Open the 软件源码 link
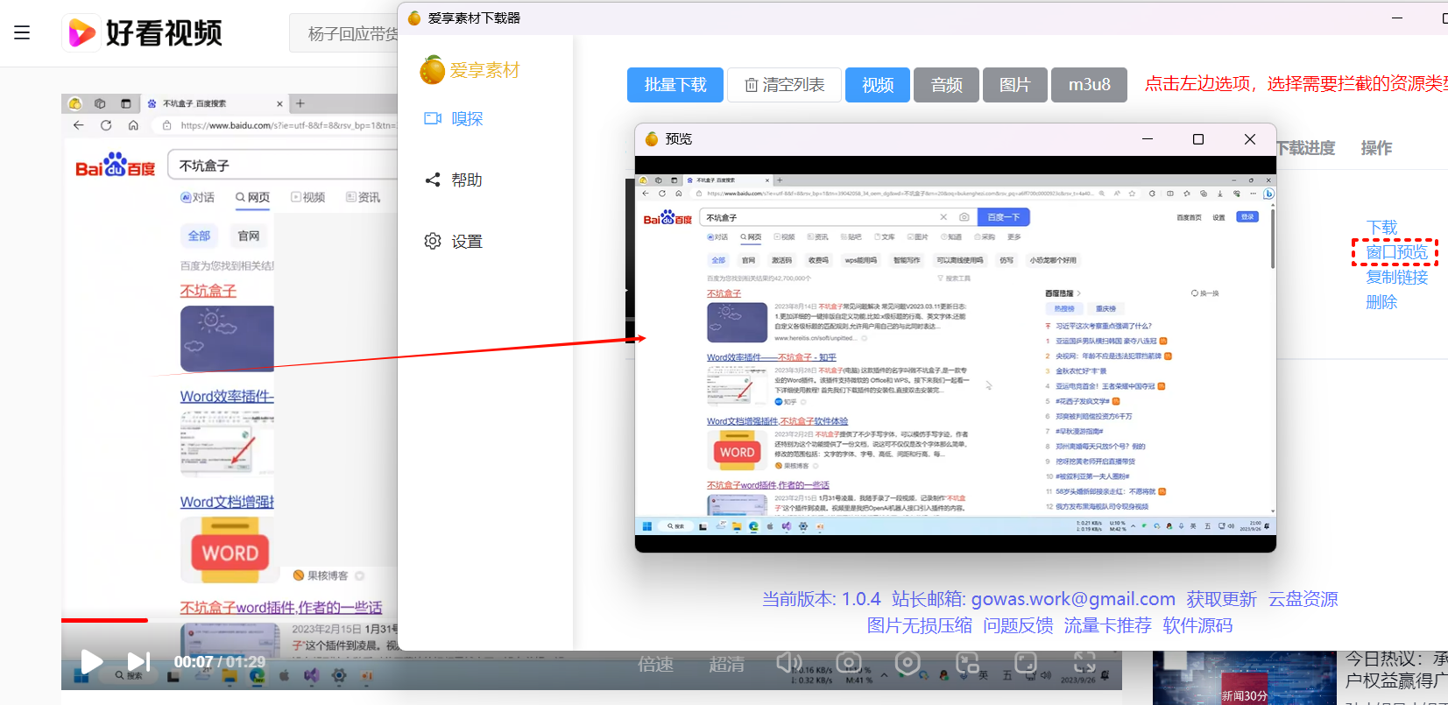 pyautogui.click(x=1197, y=625)
